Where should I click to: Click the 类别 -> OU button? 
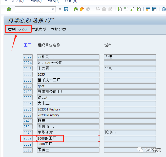point(17,30)
